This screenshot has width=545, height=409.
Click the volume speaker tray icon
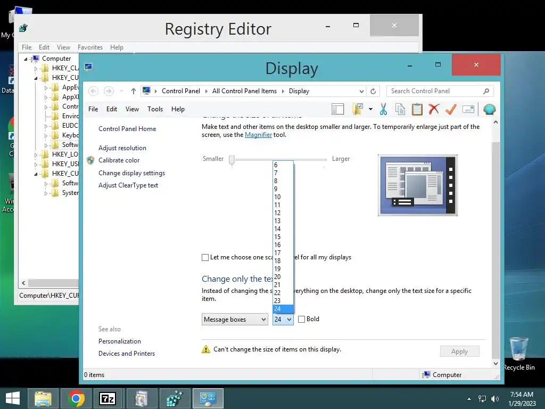click(495, 399)
